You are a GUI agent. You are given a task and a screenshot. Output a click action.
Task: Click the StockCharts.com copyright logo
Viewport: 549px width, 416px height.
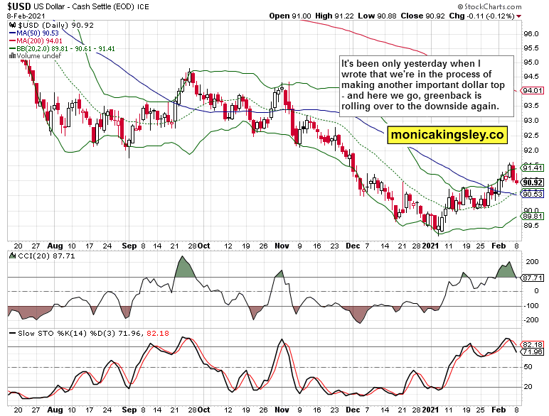489,6
